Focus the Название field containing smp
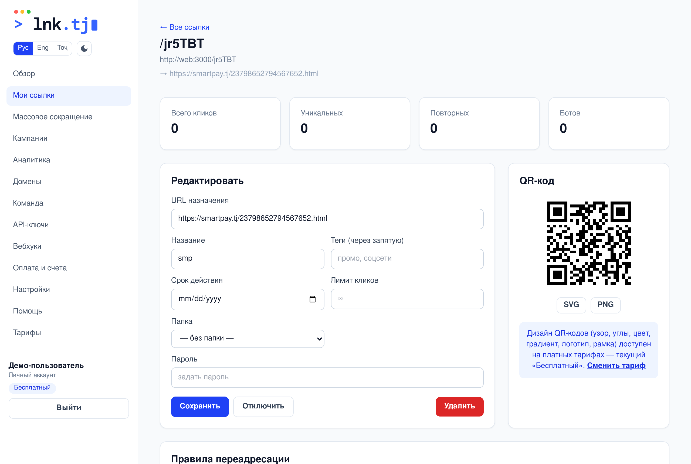Image resolution: width=691 pixels, height=464 pixels. pos(248,259)
